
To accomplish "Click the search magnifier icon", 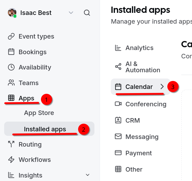I will (87, 13).
